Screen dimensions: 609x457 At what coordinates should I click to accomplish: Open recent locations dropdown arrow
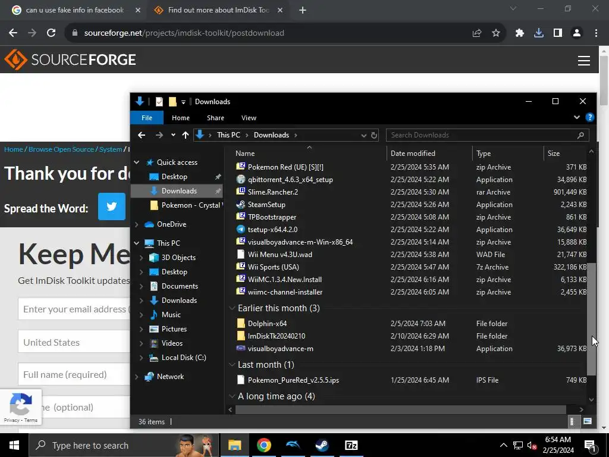(173, 135)
